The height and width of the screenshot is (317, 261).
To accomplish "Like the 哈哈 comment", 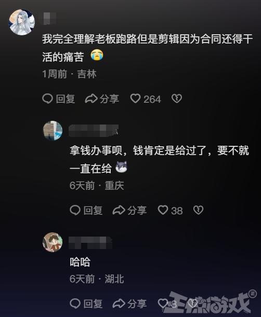I will (x=163, y=304).
